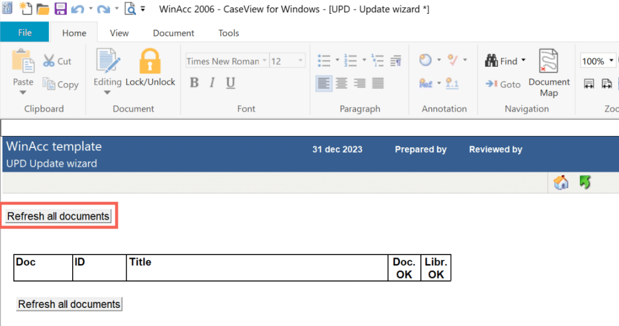Expand the Paste options arrow
The height and width of the screenshot is (326, 619).
pos(23,93)
